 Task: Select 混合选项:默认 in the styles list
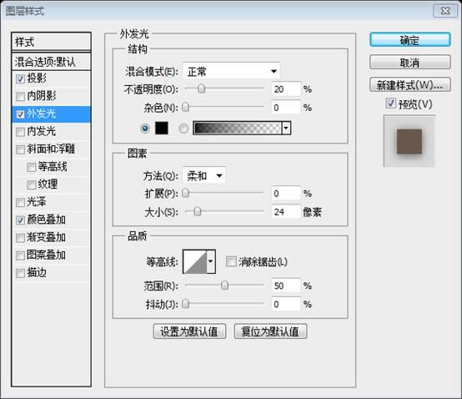coord(51,62)
